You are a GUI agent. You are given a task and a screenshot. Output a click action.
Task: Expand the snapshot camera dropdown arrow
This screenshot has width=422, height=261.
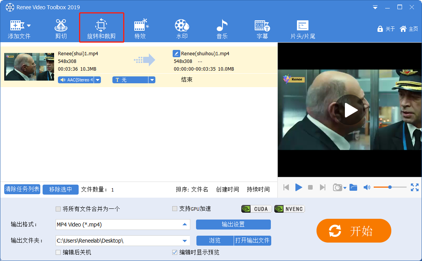[345, 188]
